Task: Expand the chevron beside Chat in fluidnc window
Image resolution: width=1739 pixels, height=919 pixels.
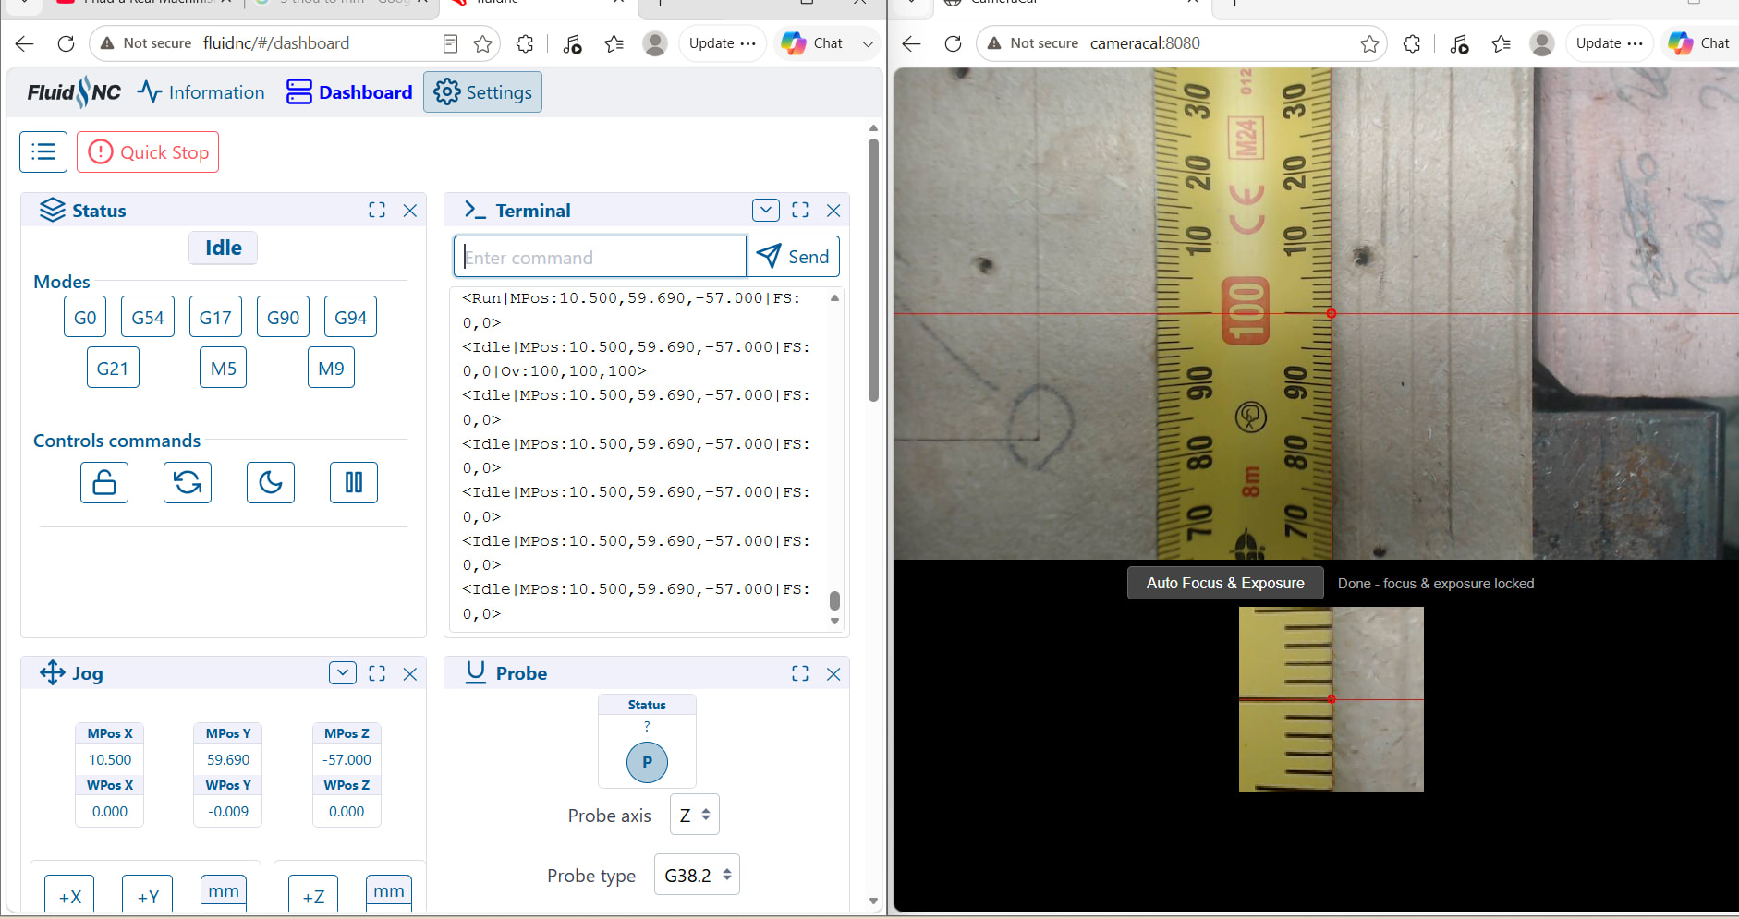Action: point(868,43)
